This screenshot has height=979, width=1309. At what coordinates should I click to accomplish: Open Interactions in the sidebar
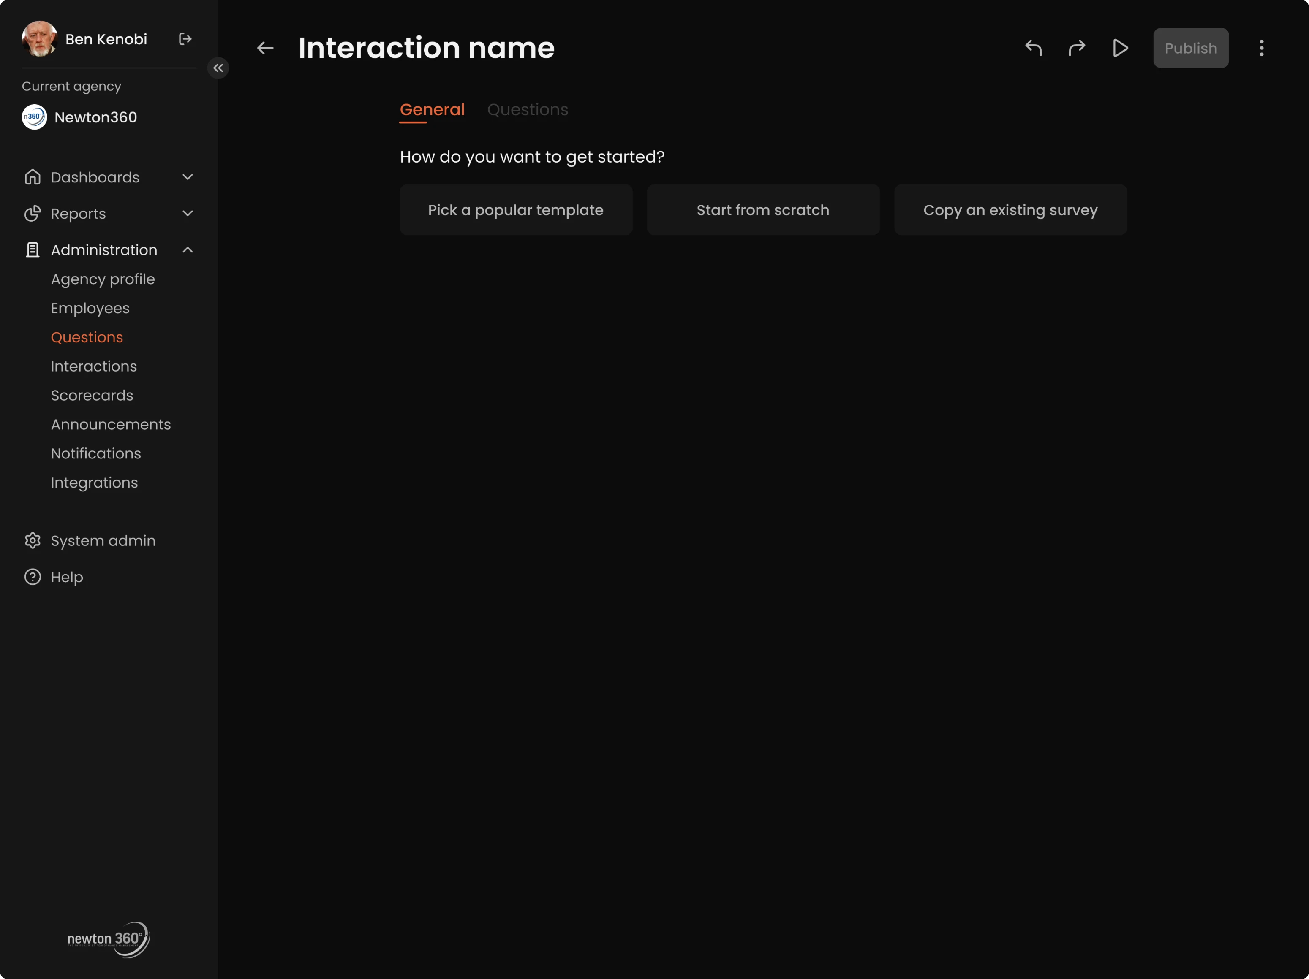click(93, 366)
